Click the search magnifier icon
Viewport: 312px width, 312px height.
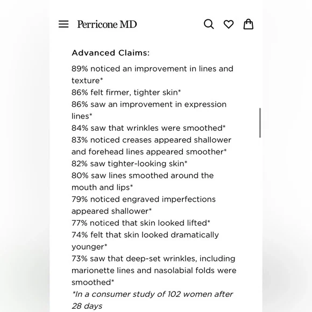209,24
